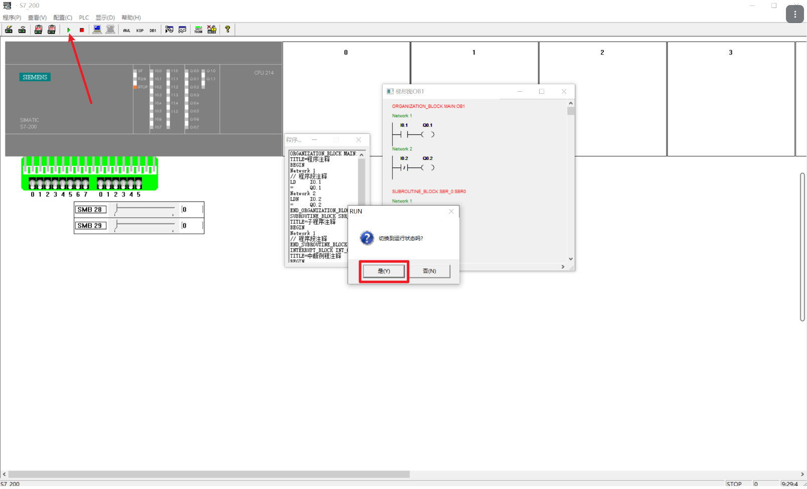Click the computer monitor toolbar icon
The image size is (807, 489).
click(x=97, y=30)
